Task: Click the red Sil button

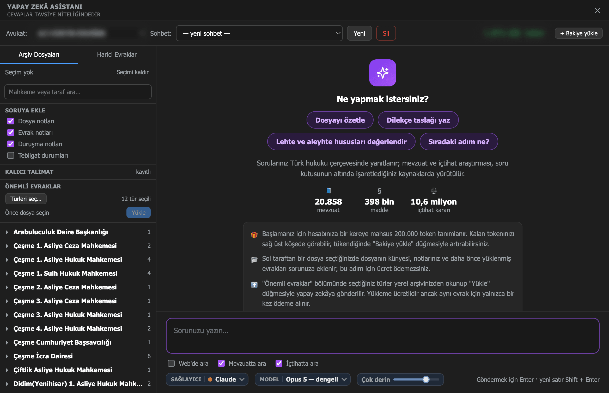Action: click(386, 33)
